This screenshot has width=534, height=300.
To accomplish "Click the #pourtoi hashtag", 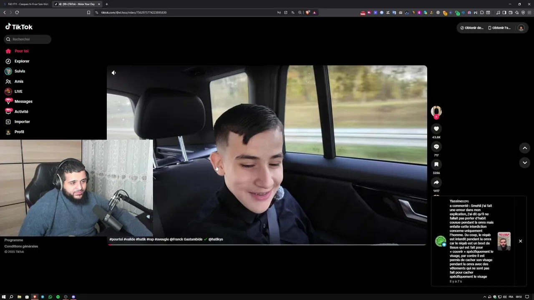I will [116, 240].
